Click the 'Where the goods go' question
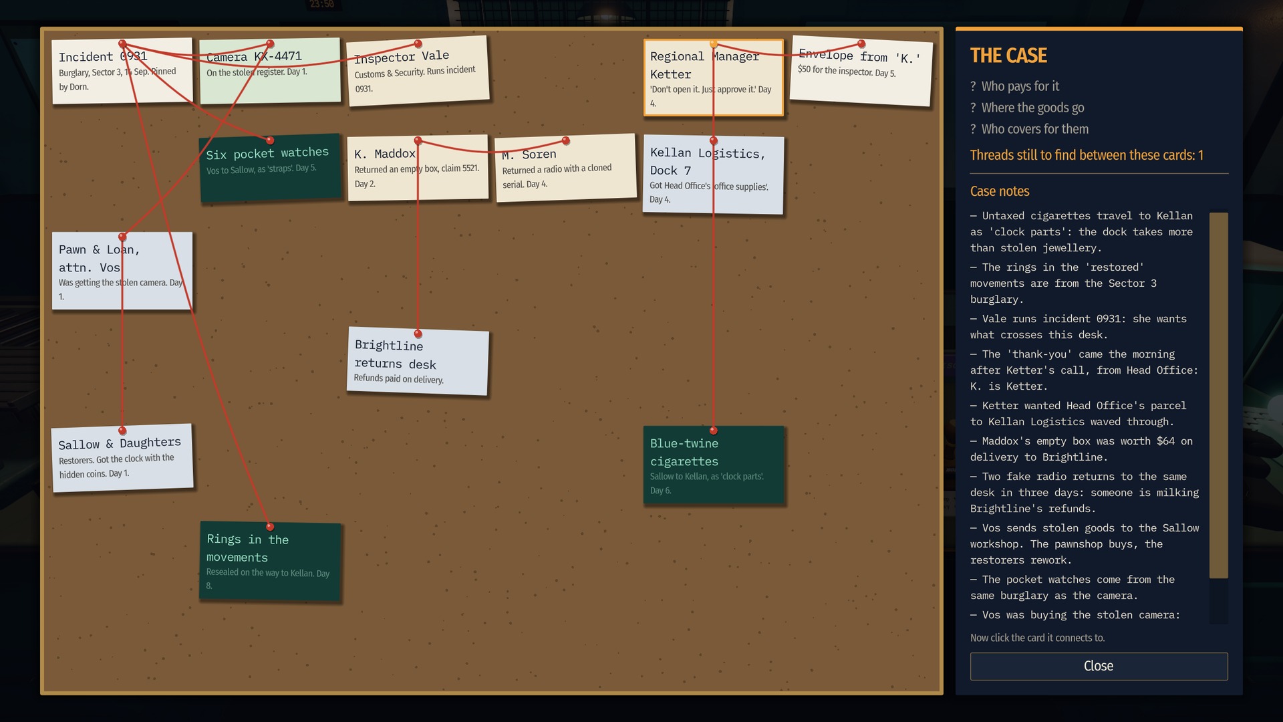The image size is (1283, 722). pos(1027,108)
